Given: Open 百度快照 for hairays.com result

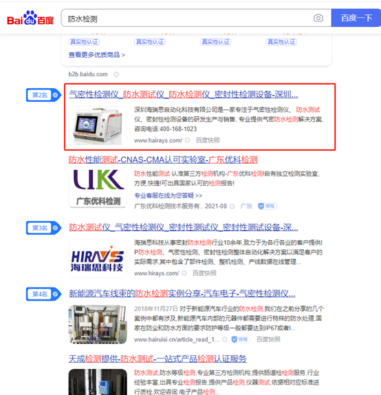Looking at the screenshot, I should point(208,140).
